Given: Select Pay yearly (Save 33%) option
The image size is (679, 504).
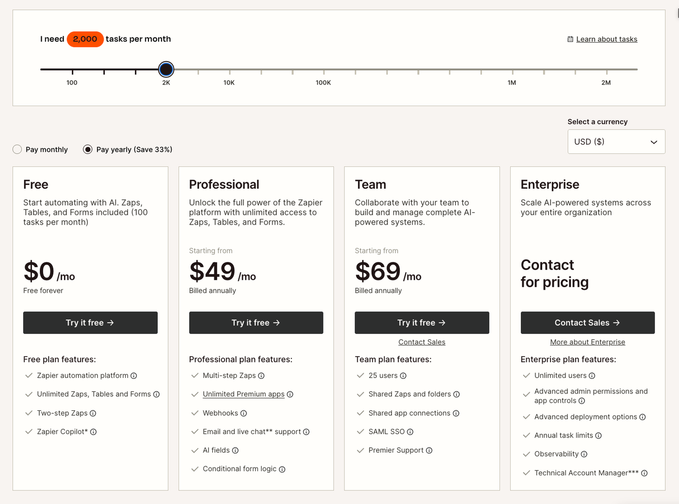Looking at the screenshot, I should pos(88,149).
